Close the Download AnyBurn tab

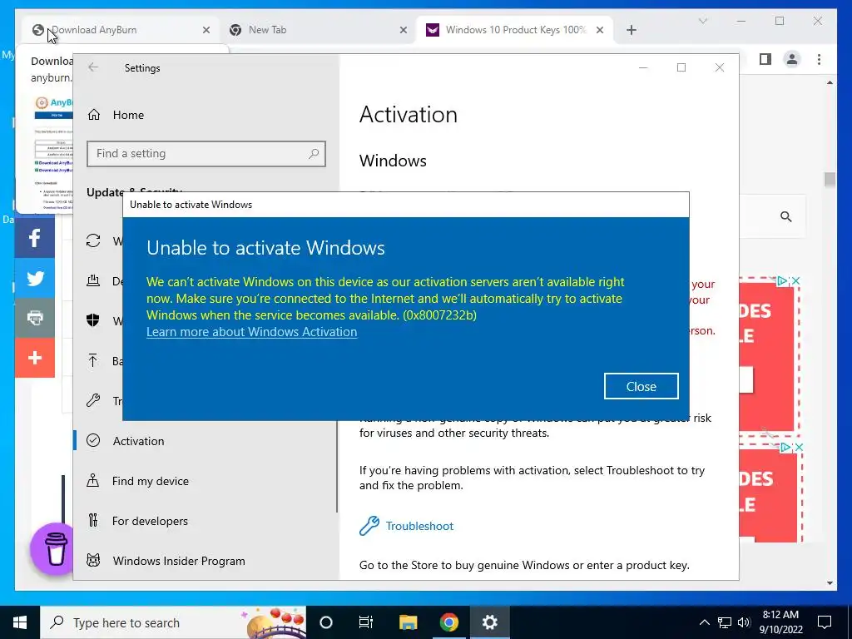point(206,30)
